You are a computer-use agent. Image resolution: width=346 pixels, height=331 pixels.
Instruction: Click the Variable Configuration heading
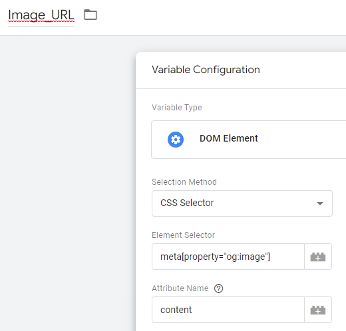pyautogui.click(x=206, y=70)
